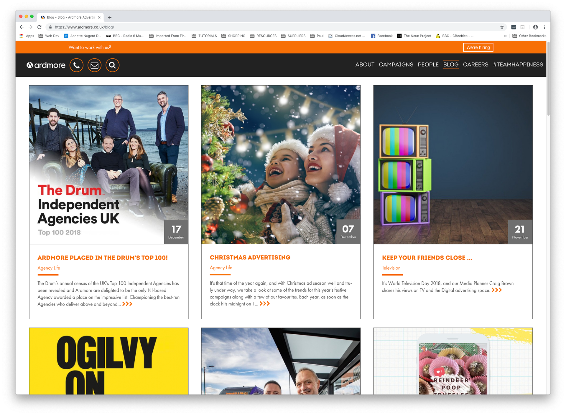Viewport: 566px width, 415px height.
Task: Go back with browser back arrow
Action: pyautogui.click(x=22, y=27)
